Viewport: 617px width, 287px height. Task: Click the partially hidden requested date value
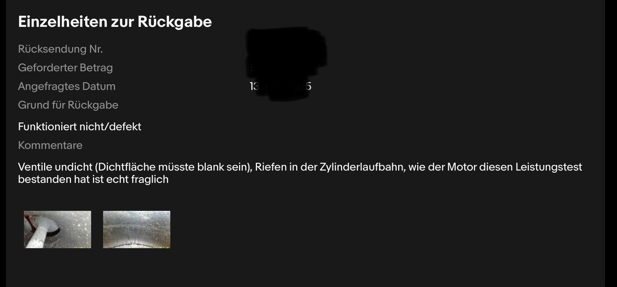pos(280,86)
